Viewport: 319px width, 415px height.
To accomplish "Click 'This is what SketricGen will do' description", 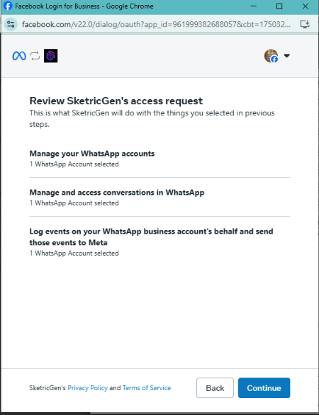I will pos(152,118).
